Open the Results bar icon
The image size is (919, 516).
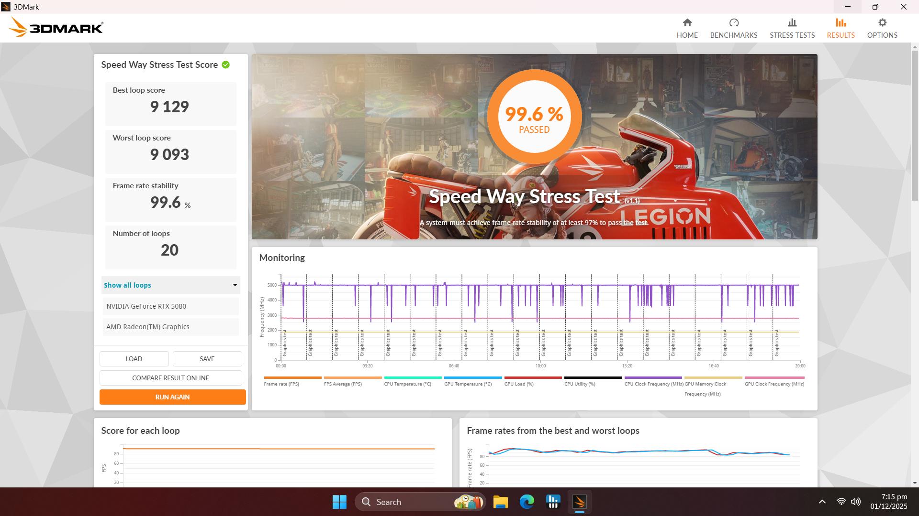(x=841, y=22)
